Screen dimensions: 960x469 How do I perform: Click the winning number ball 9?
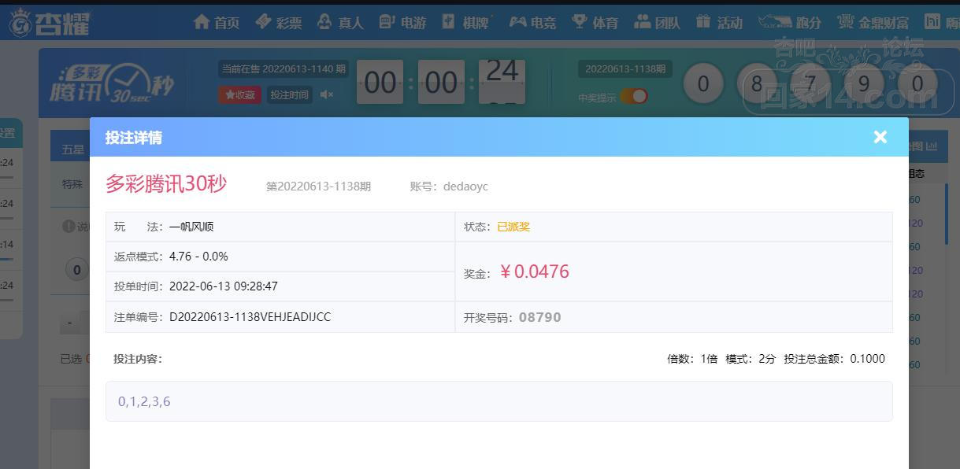864,83
